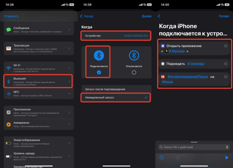This screenshot has width=233, height=168.
Task: Choose Запуск после подтверждения option
Action: click(x=116, y=89)
